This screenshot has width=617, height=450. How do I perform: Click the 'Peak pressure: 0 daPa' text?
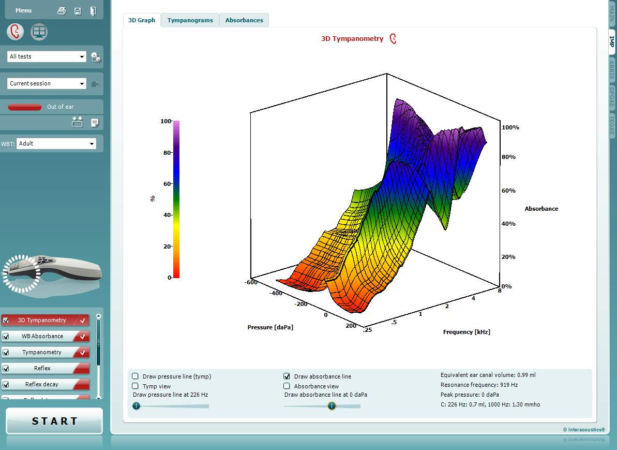click(470, 395)
